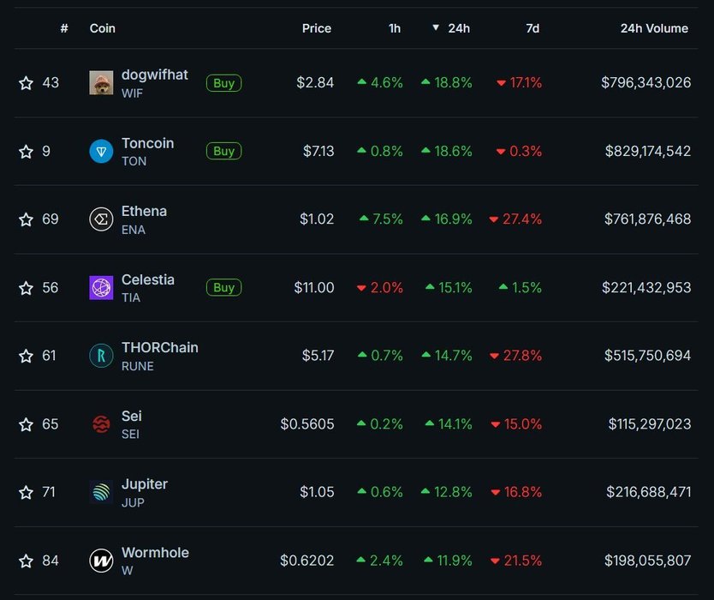Star Wormhole to add to watchlist
Image resolution: width=714 pixels, height=600 pixels.
[x=26, y=561]
